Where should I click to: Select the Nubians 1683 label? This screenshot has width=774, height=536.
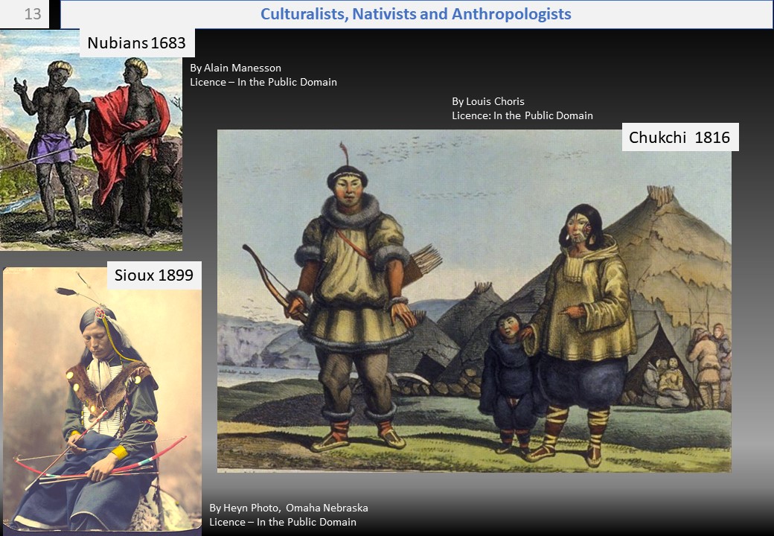pyautogui.click(x=137, y=43)
